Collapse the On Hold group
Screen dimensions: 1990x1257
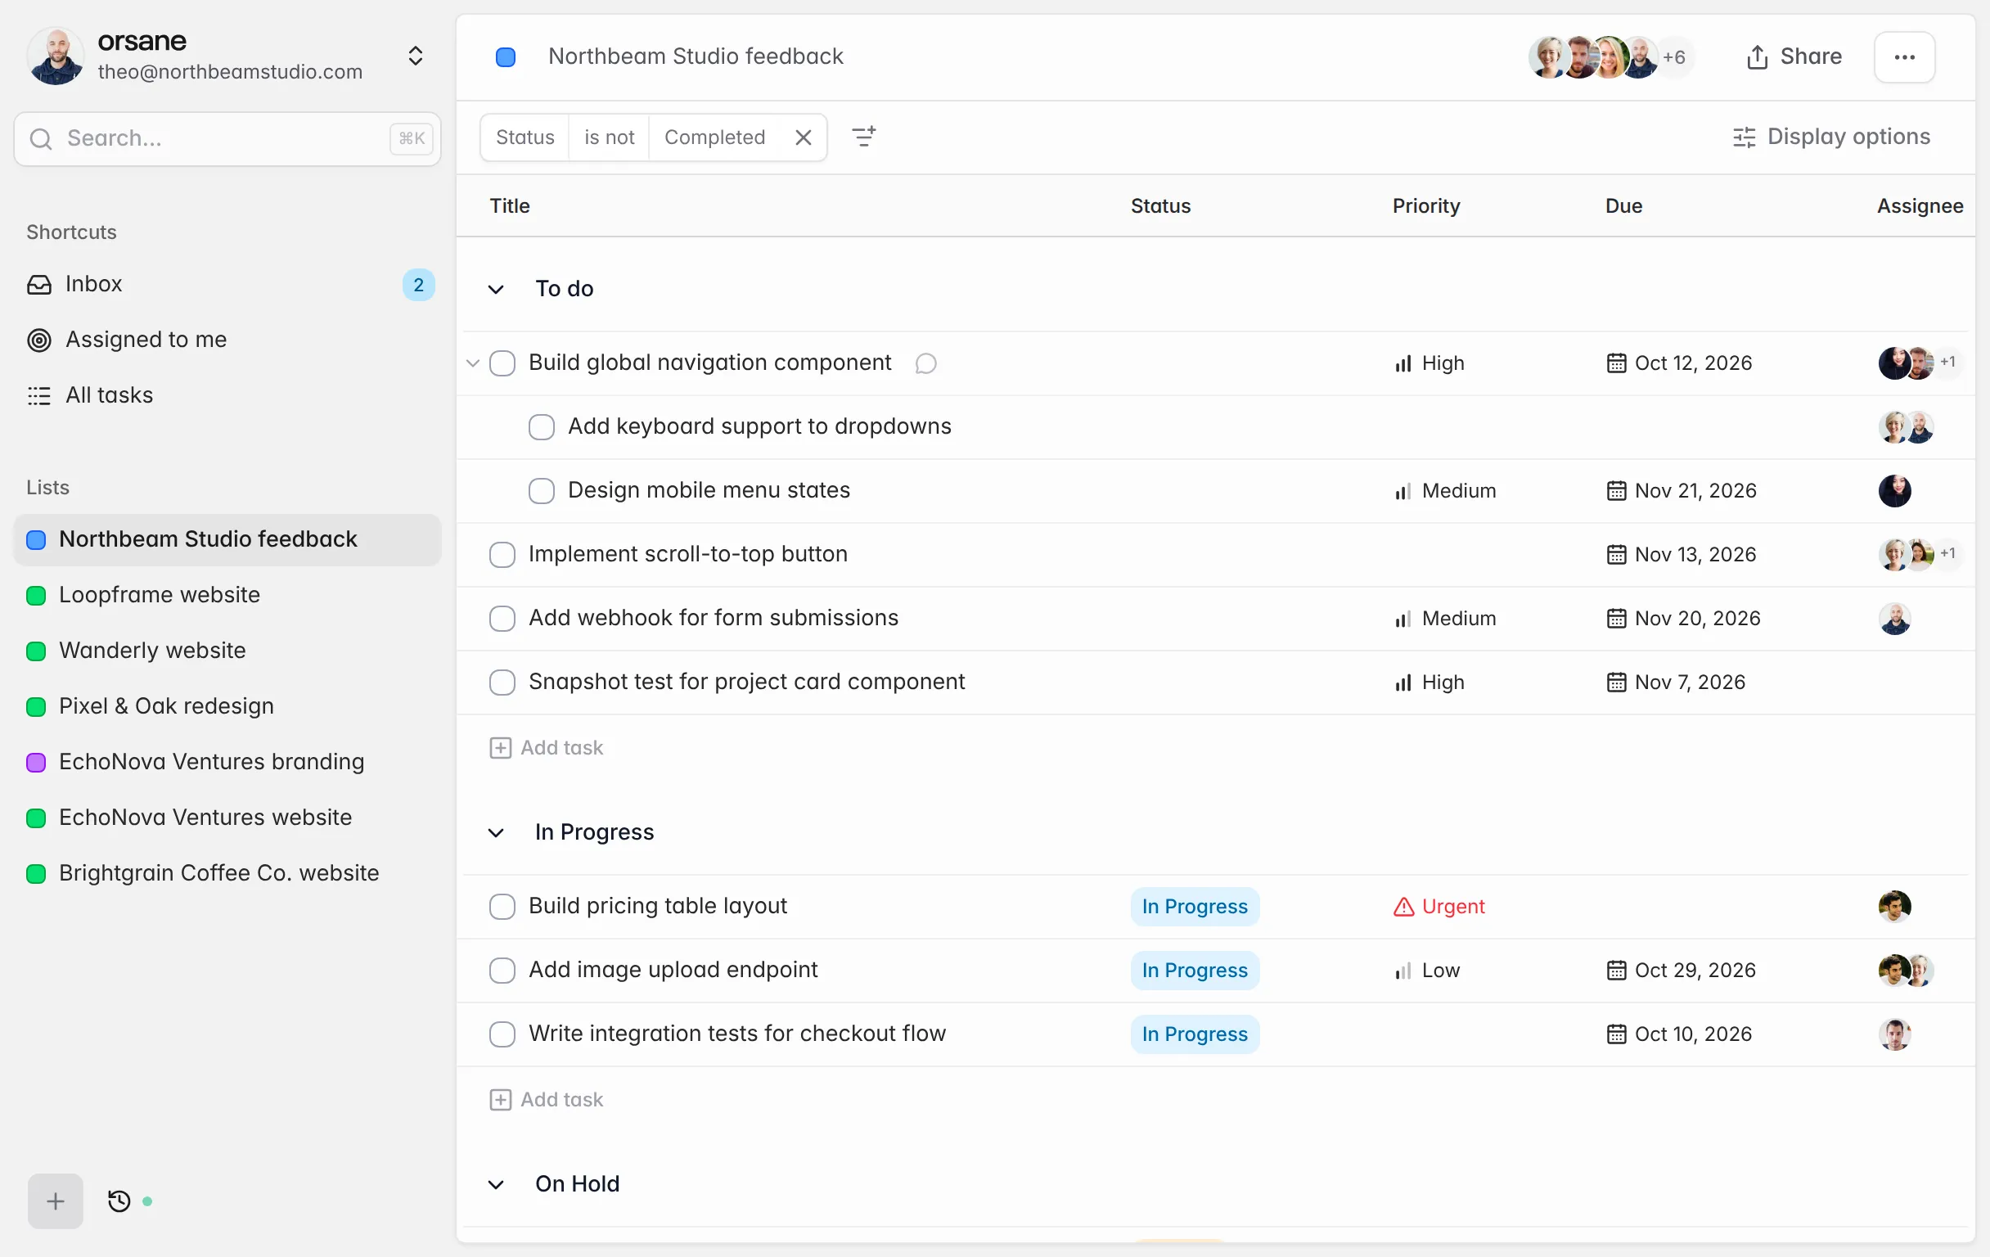tap(496, 1185)
